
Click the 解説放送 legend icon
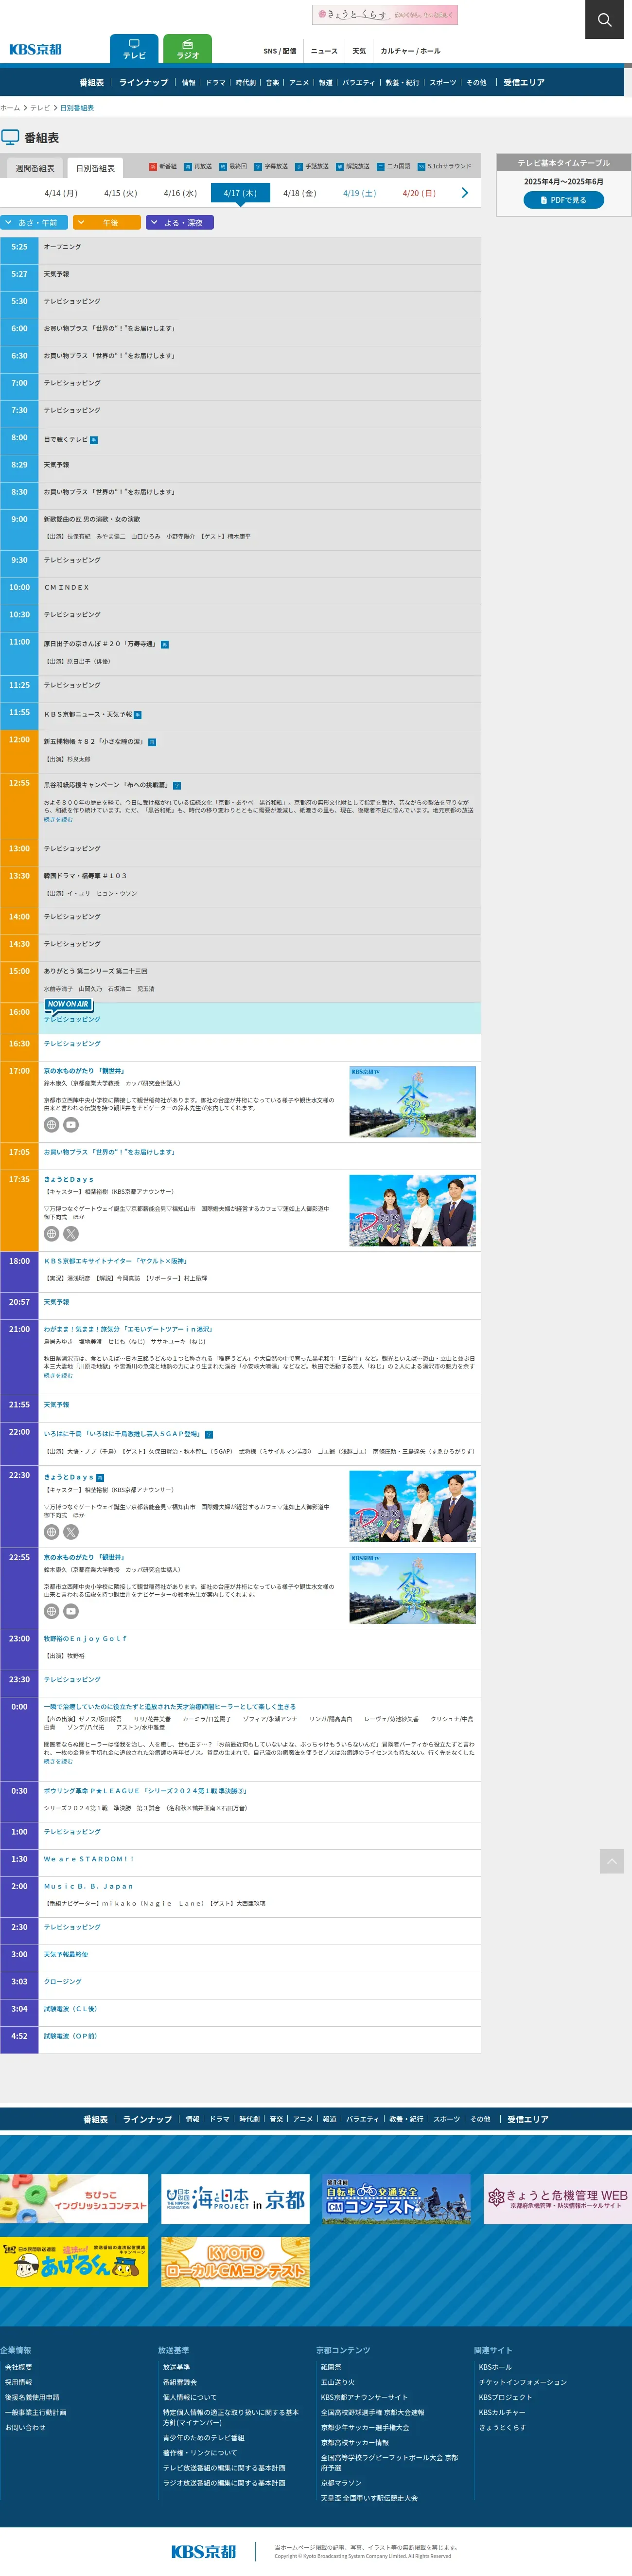point(339,167)
